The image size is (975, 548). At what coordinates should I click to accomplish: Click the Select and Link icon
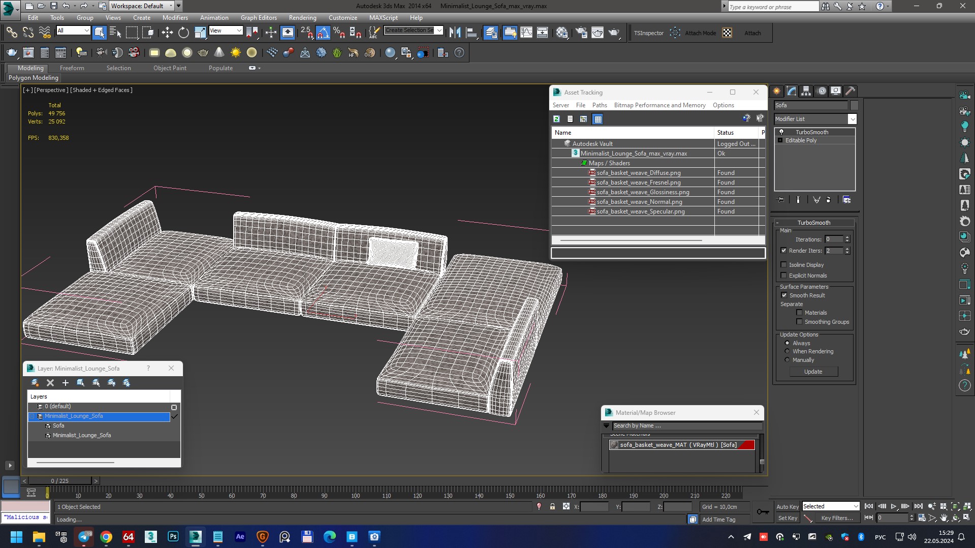11,33
